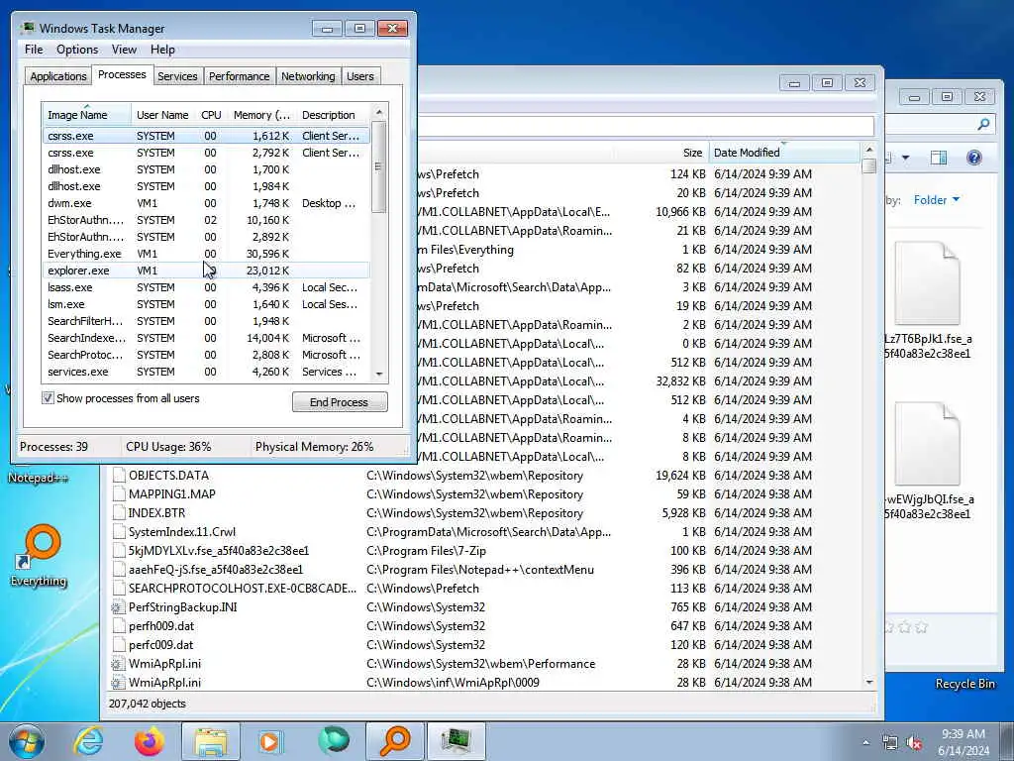Click the End Process button
1014x761 pixels.
pyautogui.click(x=340, y=402)
